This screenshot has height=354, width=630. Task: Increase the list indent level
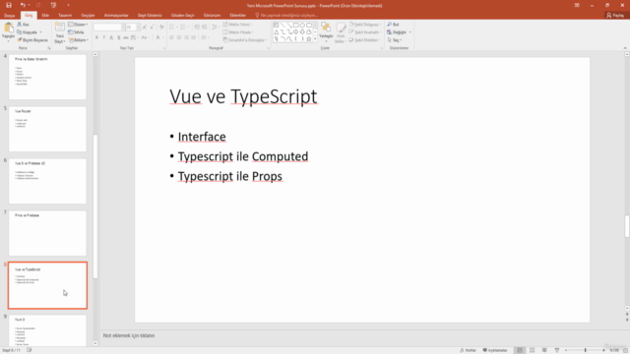click(x=205, y=27)
